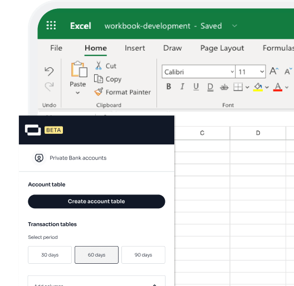294x286 pixels.
Task: Click the workbook-development file name
Action: pyautogui.click(x=148, y=26)
